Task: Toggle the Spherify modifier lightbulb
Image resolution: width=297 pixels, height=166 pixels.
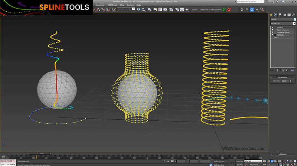Action: [273, 27]
